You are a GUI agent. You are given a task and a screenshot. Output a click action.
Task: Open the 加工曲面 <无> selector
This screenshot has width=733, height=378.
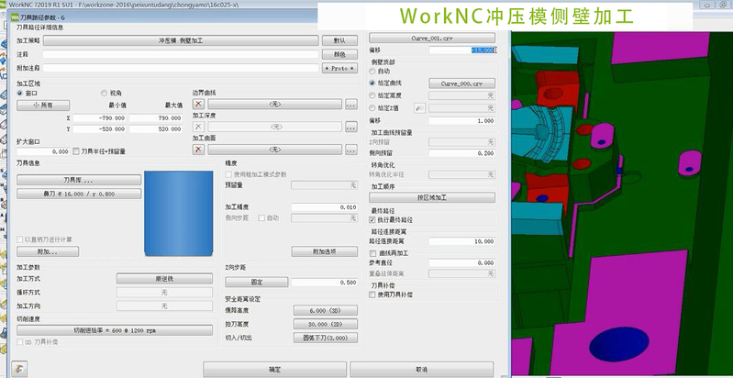tap(275, 150)
